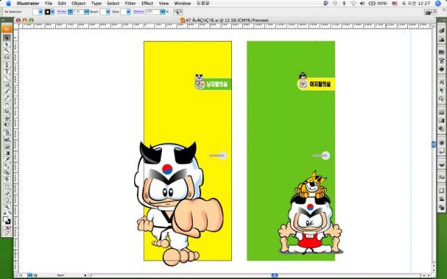Open the Pathfinder panel icon
The height and width of the screenshot is (279, 447).
tap(441, 208)
